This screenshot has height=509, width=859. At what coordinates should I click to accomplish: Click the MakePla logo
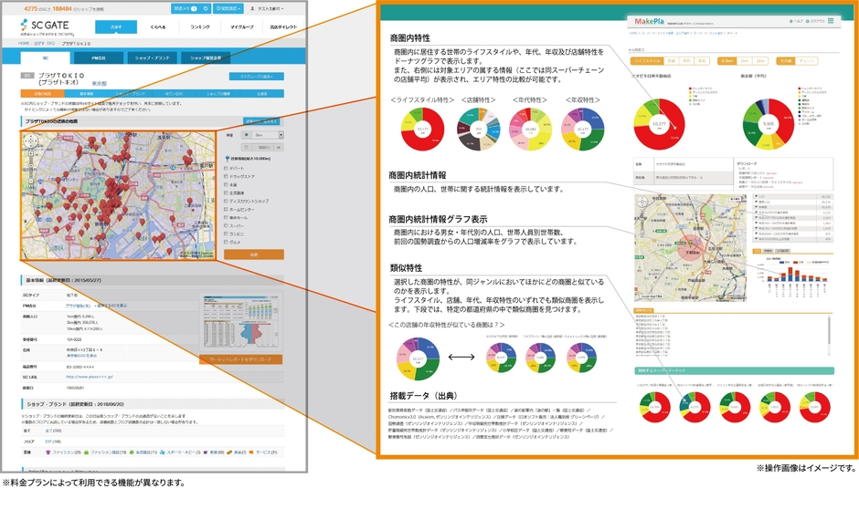click(x=652, y=19)
